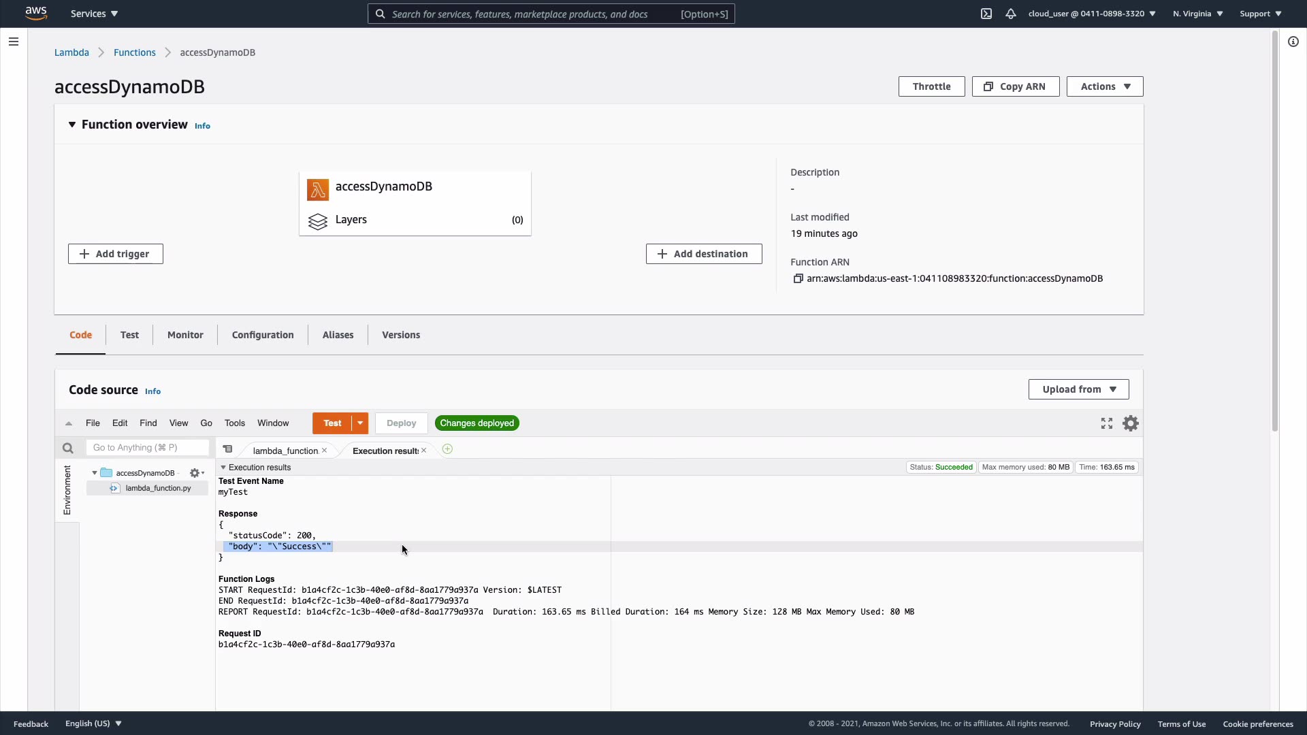Collapse the accessDynamoDB folder tree
This screenshot has width=1307, height=735.
point(95,473)
